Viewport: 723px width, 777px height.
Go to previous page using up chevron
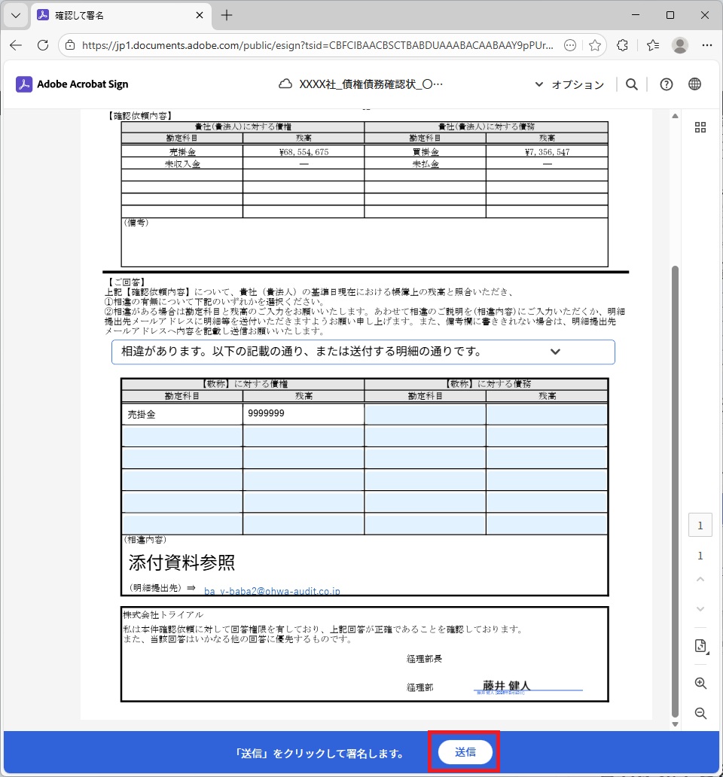[x=700, y=580]
